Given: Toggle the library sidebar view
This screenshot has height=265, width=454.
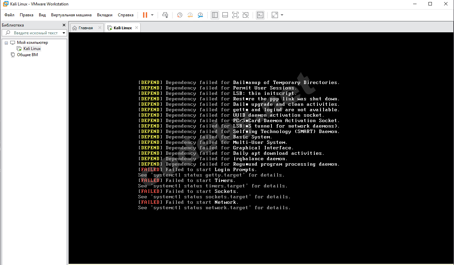Looking at the screenshot, I should pyautogui.click(x=215, y=15).
